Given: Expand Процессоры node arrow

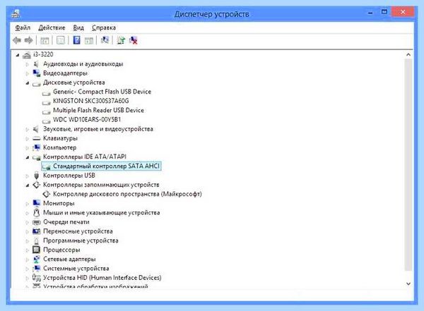Looking at the screenshot, I should point(27,250).
